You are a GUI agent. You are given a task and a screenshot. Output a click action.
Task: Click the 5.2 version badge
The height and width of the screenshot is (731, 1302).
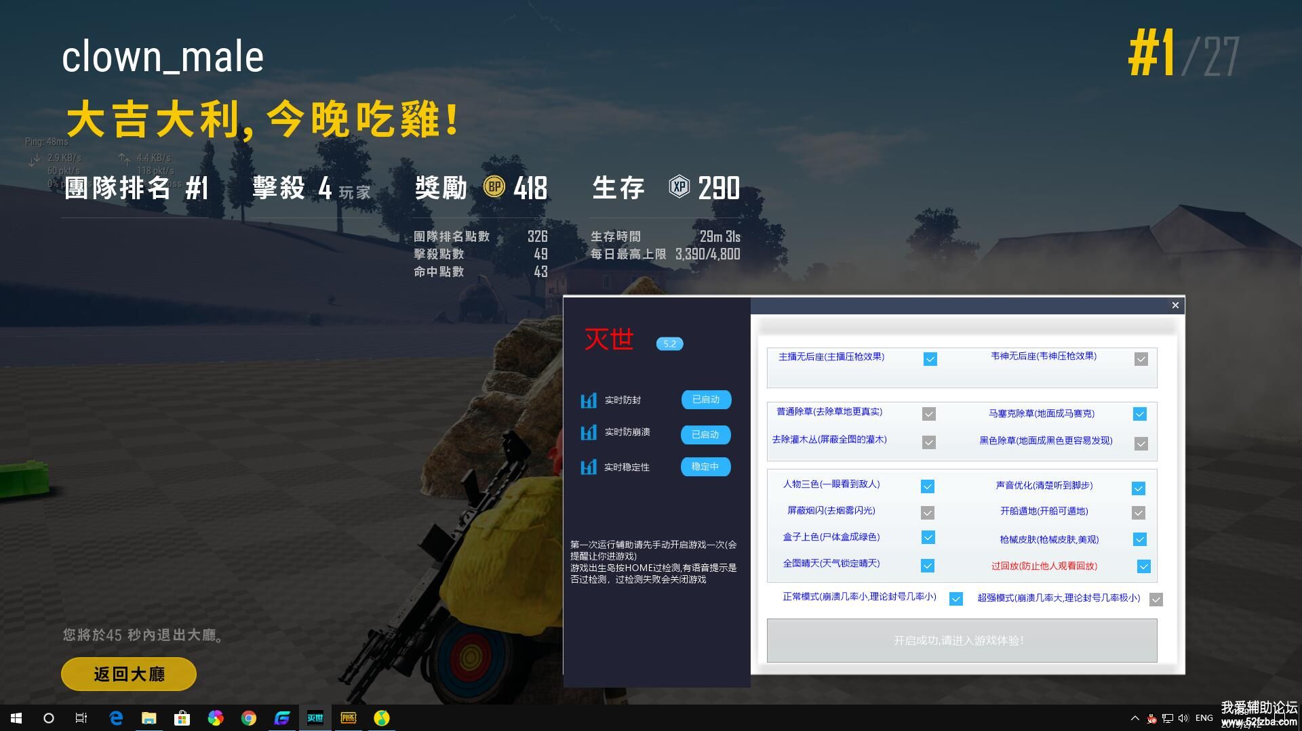669,343
